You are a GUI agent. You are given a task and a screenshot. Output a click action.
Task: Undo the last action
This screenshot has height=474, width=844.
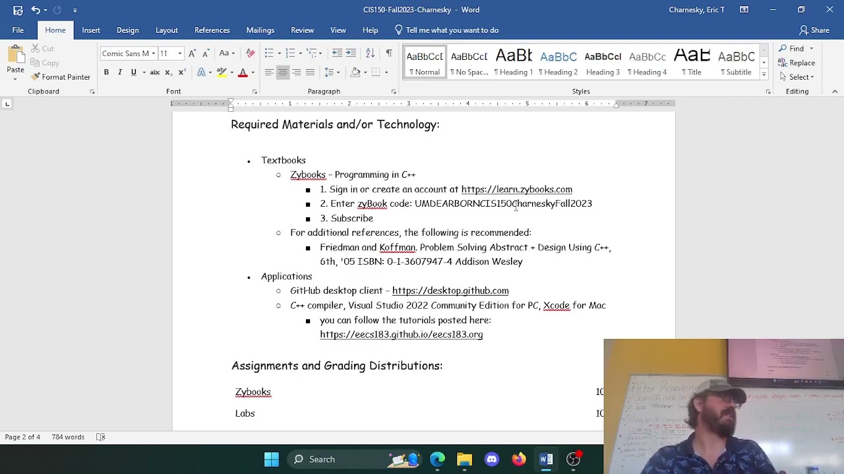click(x=36, y=10)
